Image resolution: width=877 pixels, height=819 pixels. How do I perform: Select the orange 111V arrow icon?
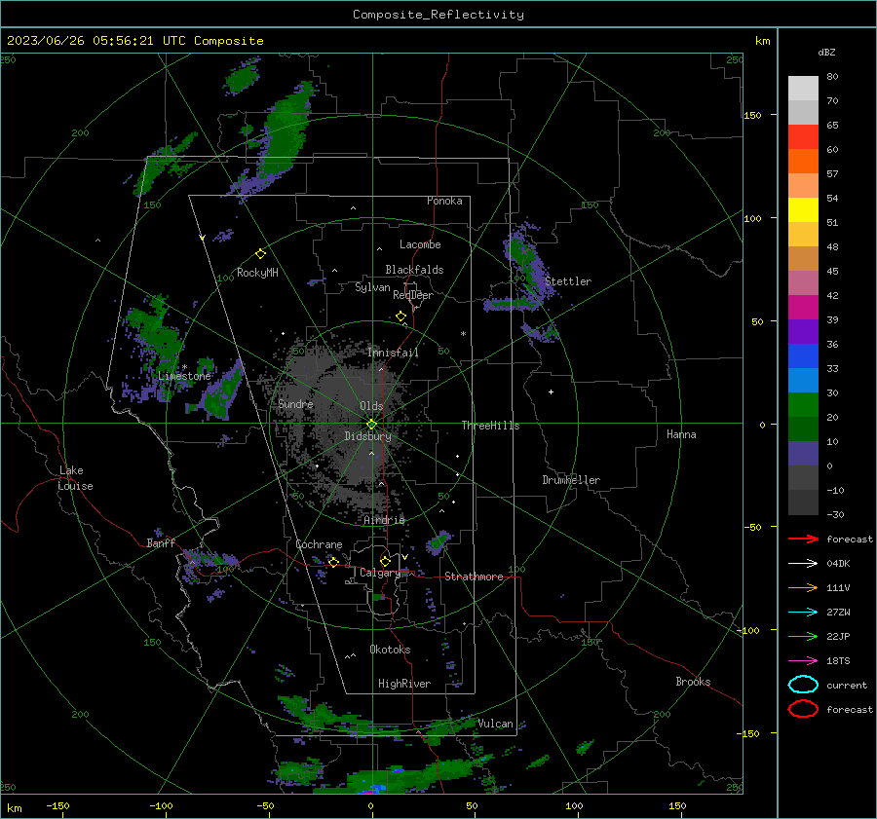(x=803, y=587)
